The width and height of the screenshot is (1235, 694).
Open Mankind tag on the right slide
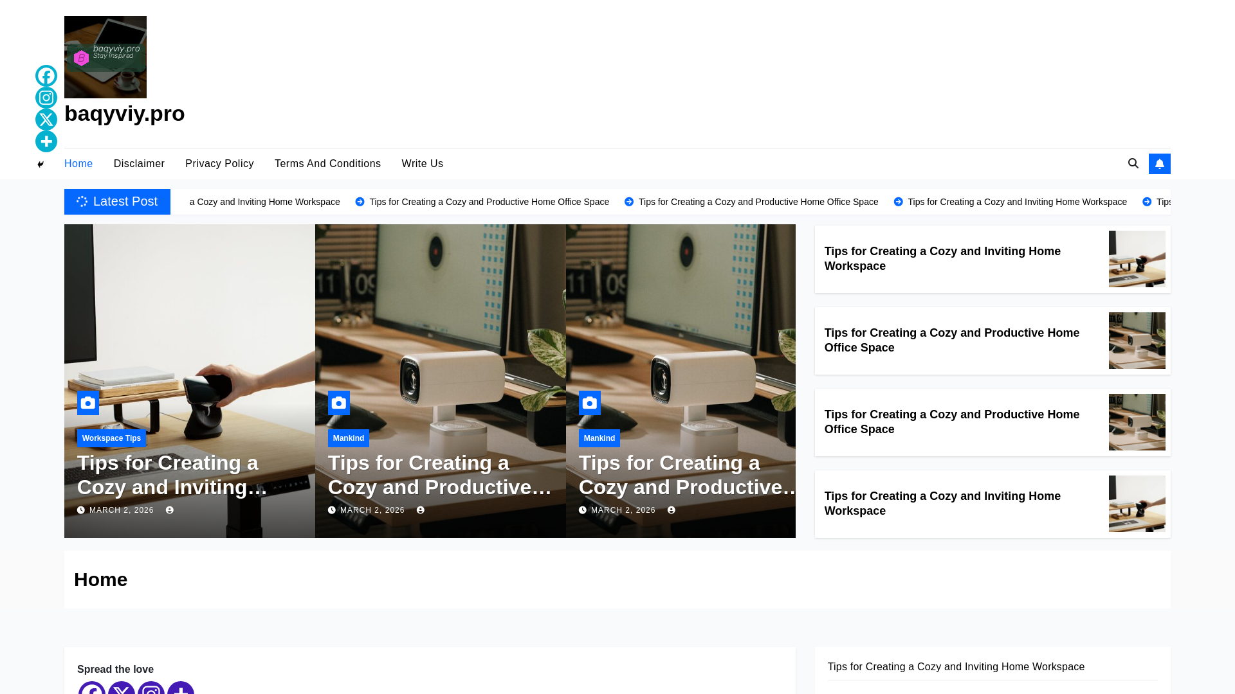(599, 438)
